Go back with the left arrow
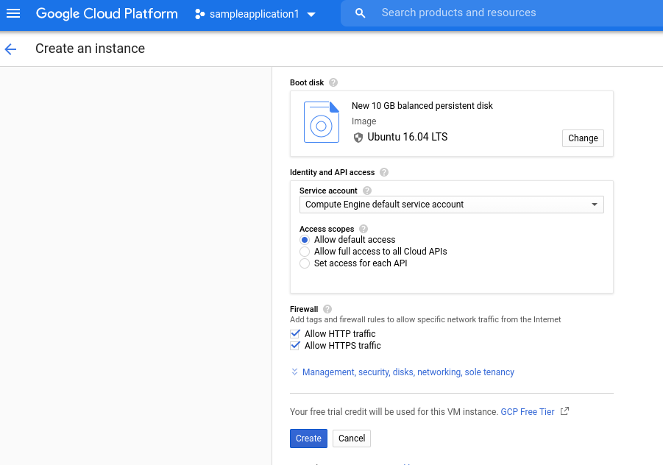The width and height of the screenshot is (663, 465). [x=10, y=49]
